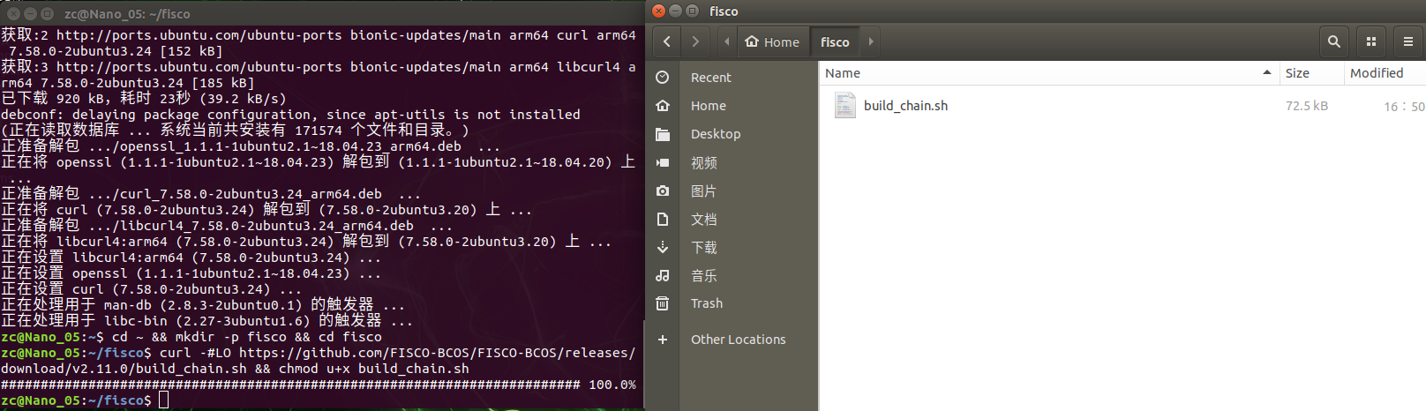Go back in the file manager
The height and width of the screenshot is (411, 1426).
(x=667, y=41)
